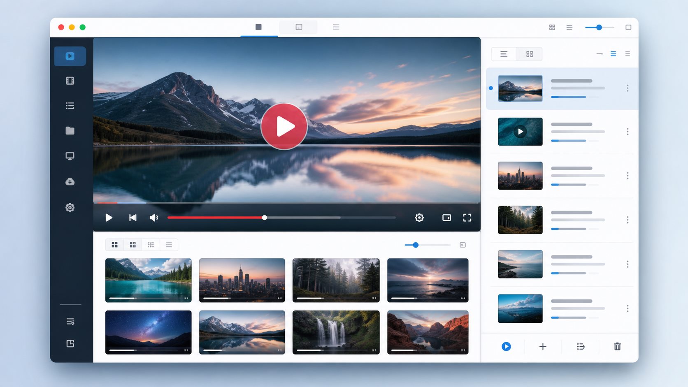Select the medium grid view below player
Screen dimensions: 688x387
click(x=133, y=245)
